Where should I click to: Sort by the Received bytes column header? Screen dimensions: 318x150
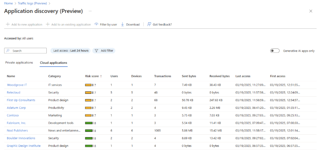219,76
